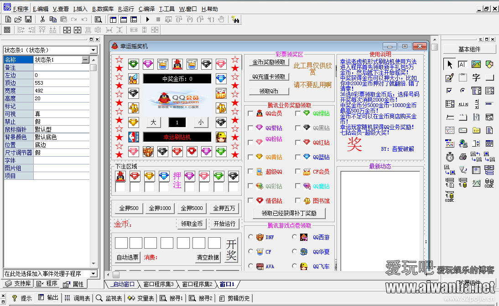
Task: Select the color palette component icon
Action: pos(449,143)
